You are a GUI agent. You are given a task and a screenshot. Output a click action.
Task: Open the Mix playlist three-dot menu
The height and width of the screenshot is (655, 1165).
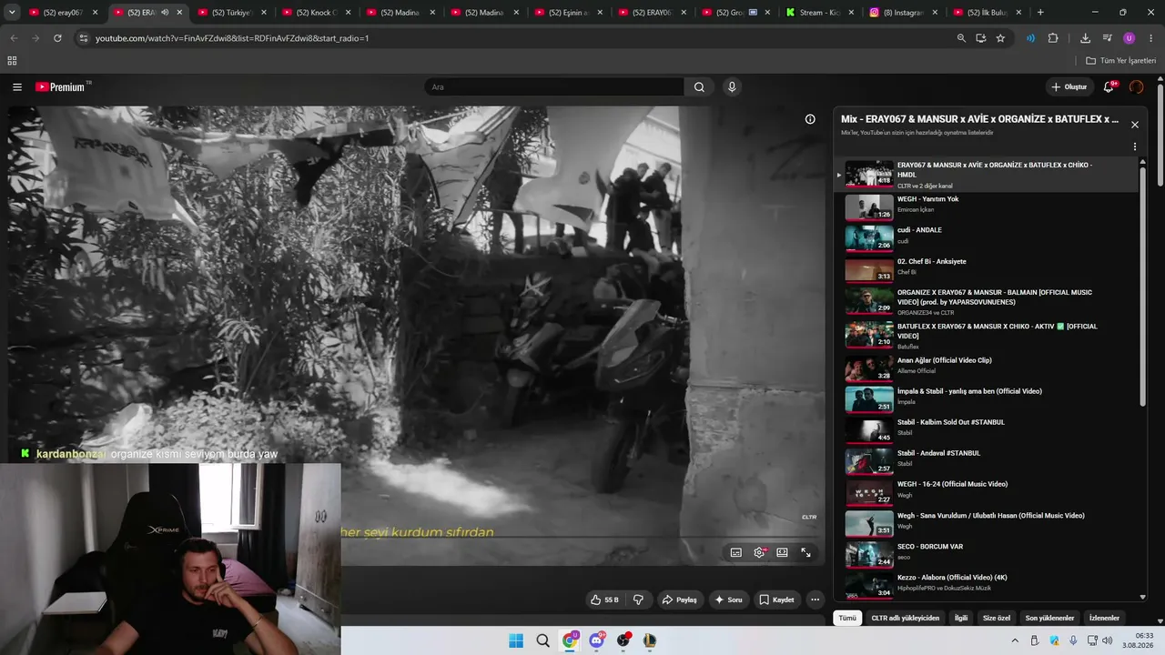(1135, 146)
